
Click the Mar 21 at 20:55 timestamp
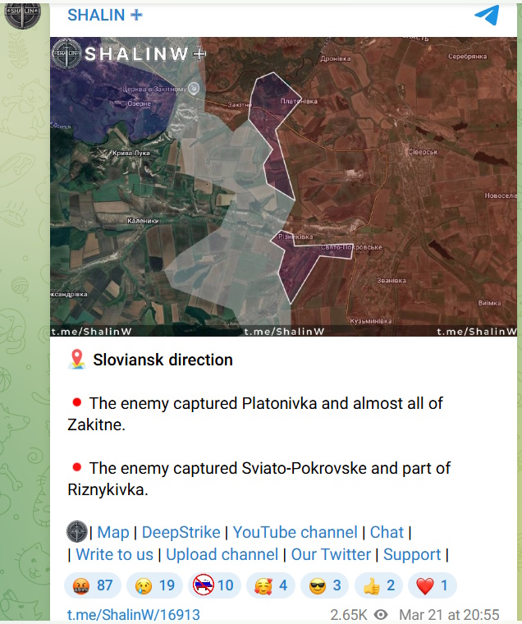click(449, 615)
